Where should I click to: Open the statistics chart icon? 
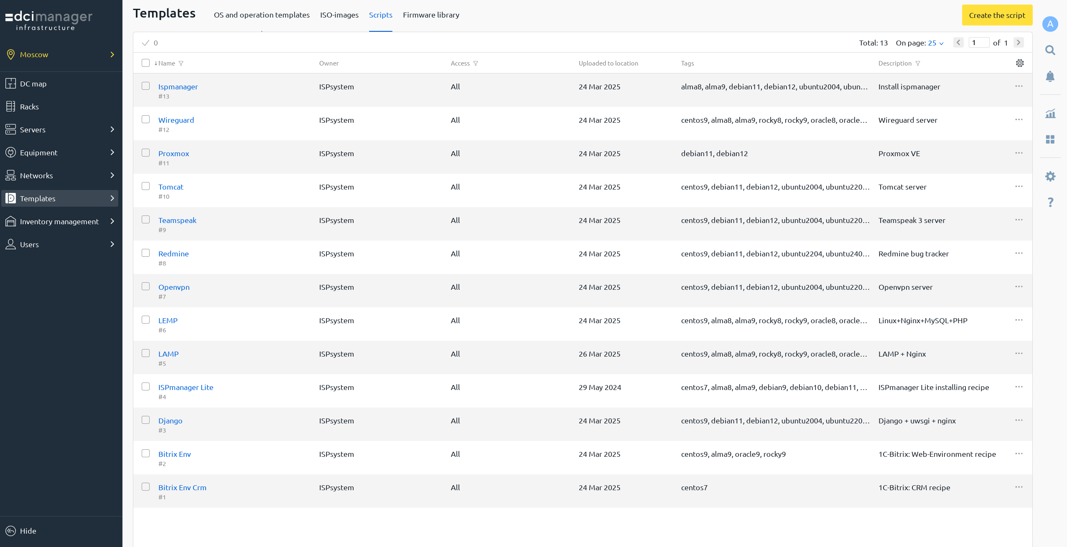click(x=1050, y=114)
